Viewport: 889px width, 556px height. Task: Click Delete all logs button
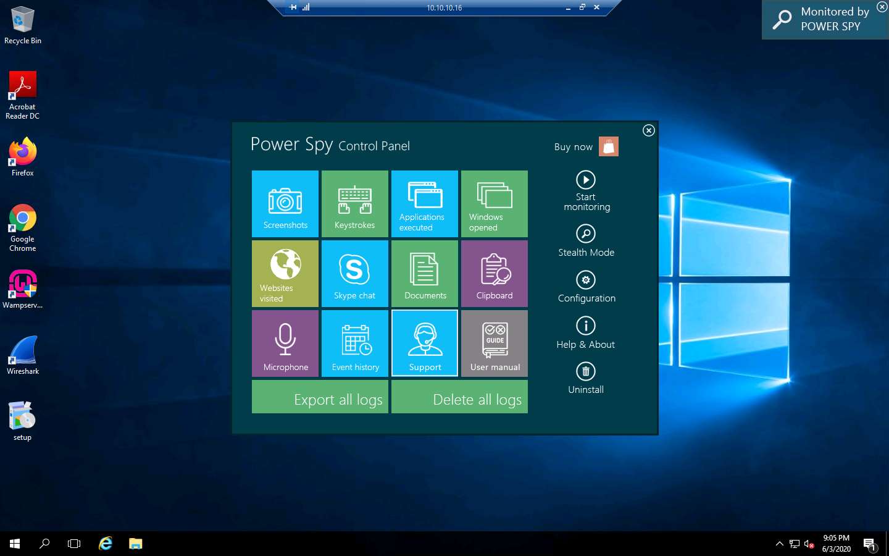pos(459,397)
